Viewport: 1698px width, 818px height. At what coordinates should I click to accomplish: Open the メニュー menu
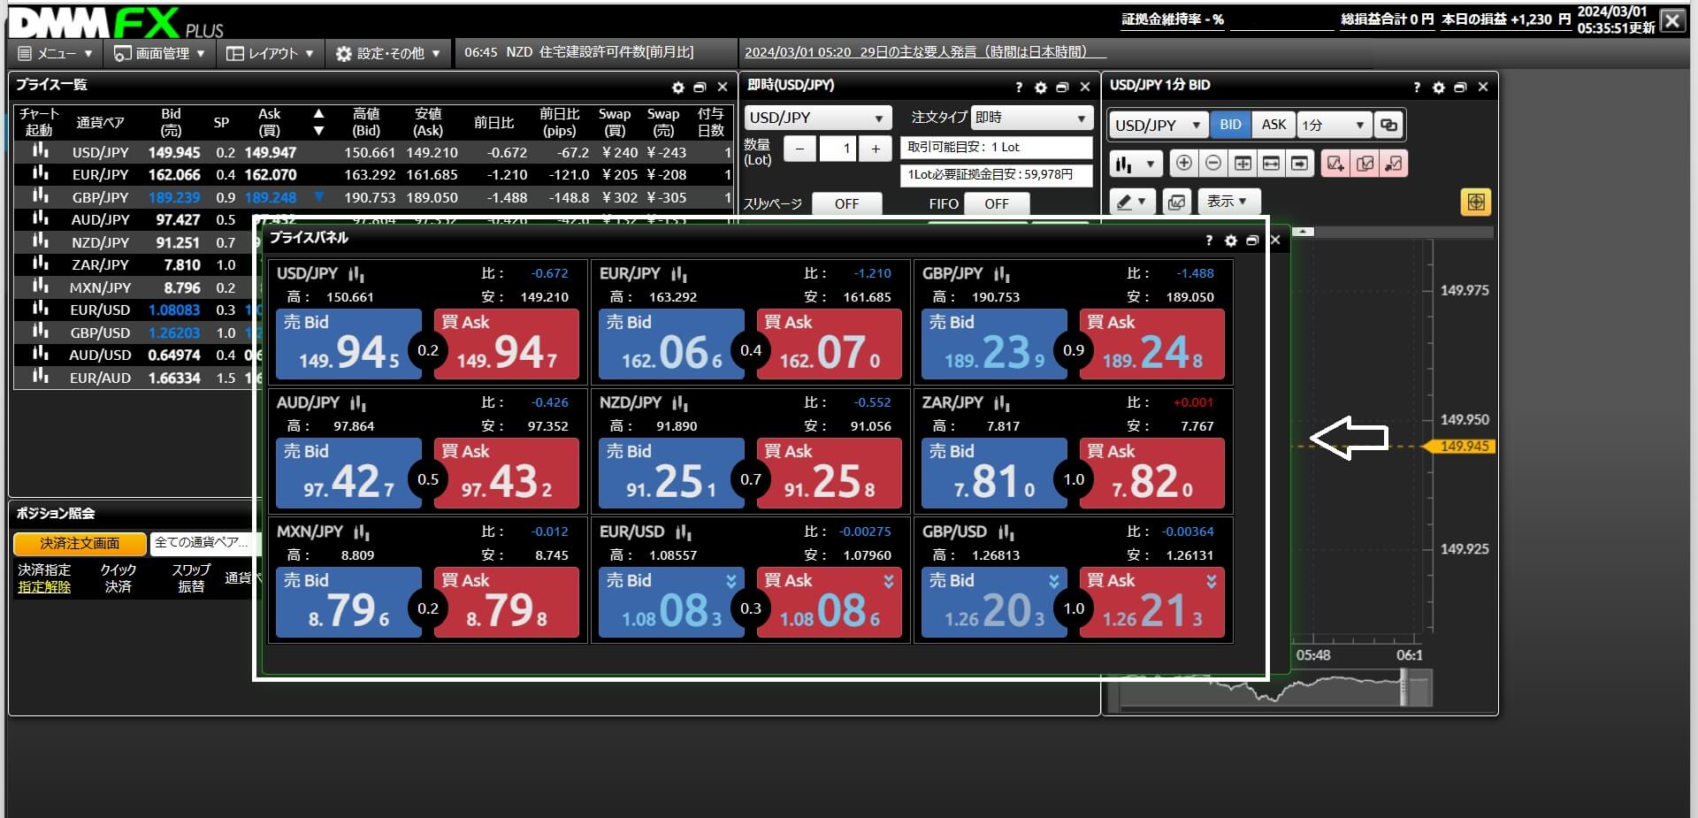55,54
